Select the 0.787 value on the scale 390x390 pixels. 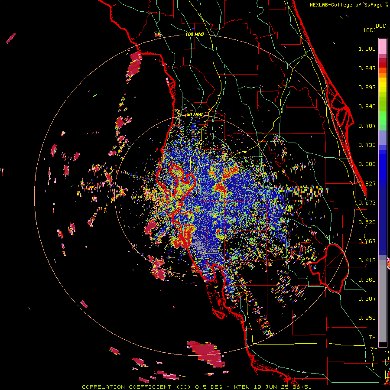(x=367, y=126)
